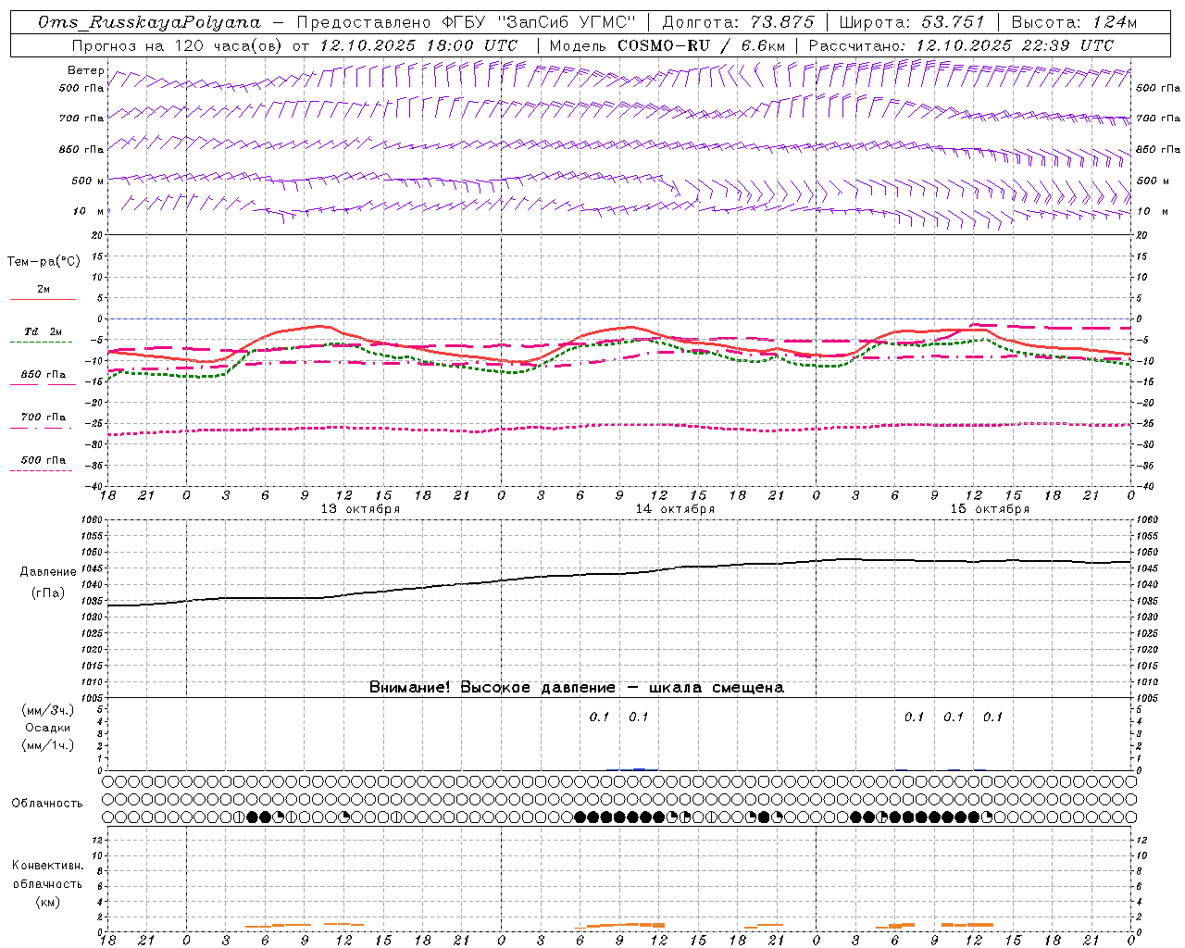1185x948 pixels.
Task: Click the Давление pressure panel label
Action: click(x=48, y=572)
